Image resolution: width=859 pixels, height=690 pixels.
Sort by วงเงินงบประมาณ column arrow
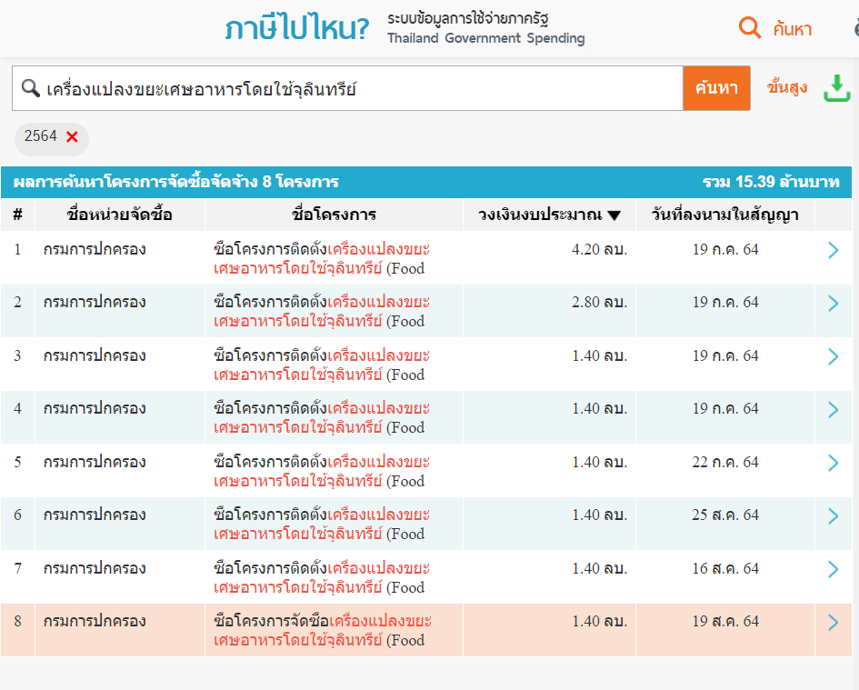[x=614, y=215]
